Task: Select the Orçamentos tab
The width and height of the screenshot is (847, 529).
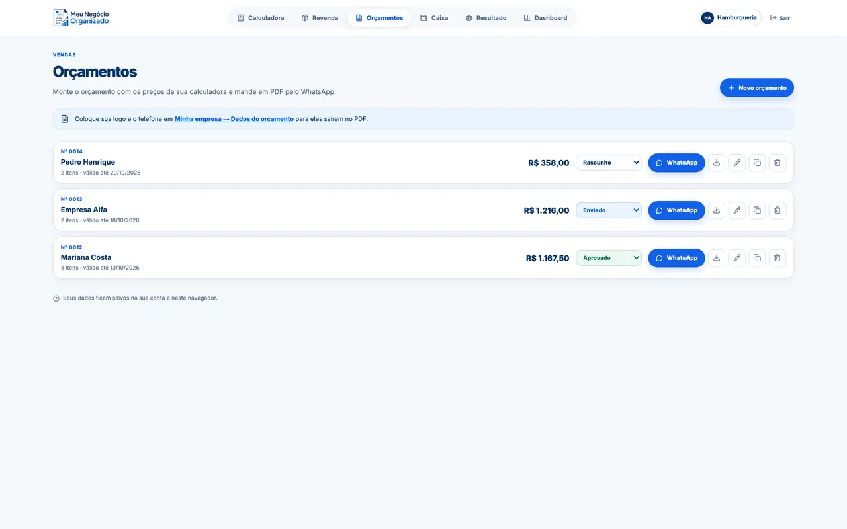Action: [379, 18]
